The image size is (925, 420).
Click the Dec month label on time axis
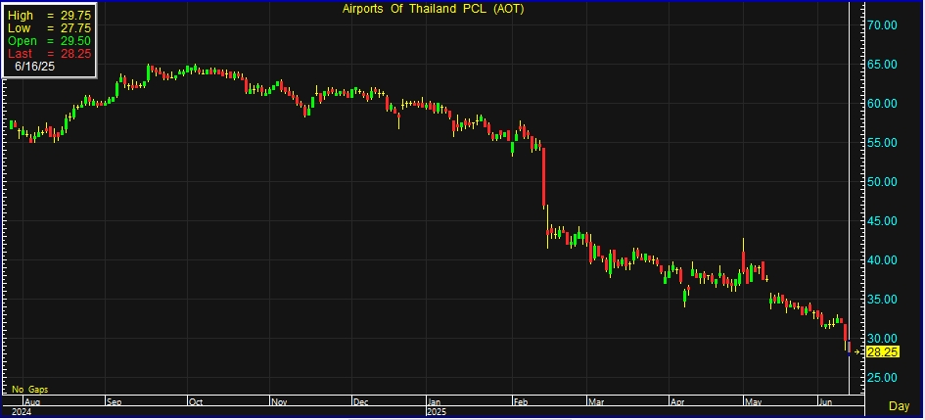(x=360, y=402)
